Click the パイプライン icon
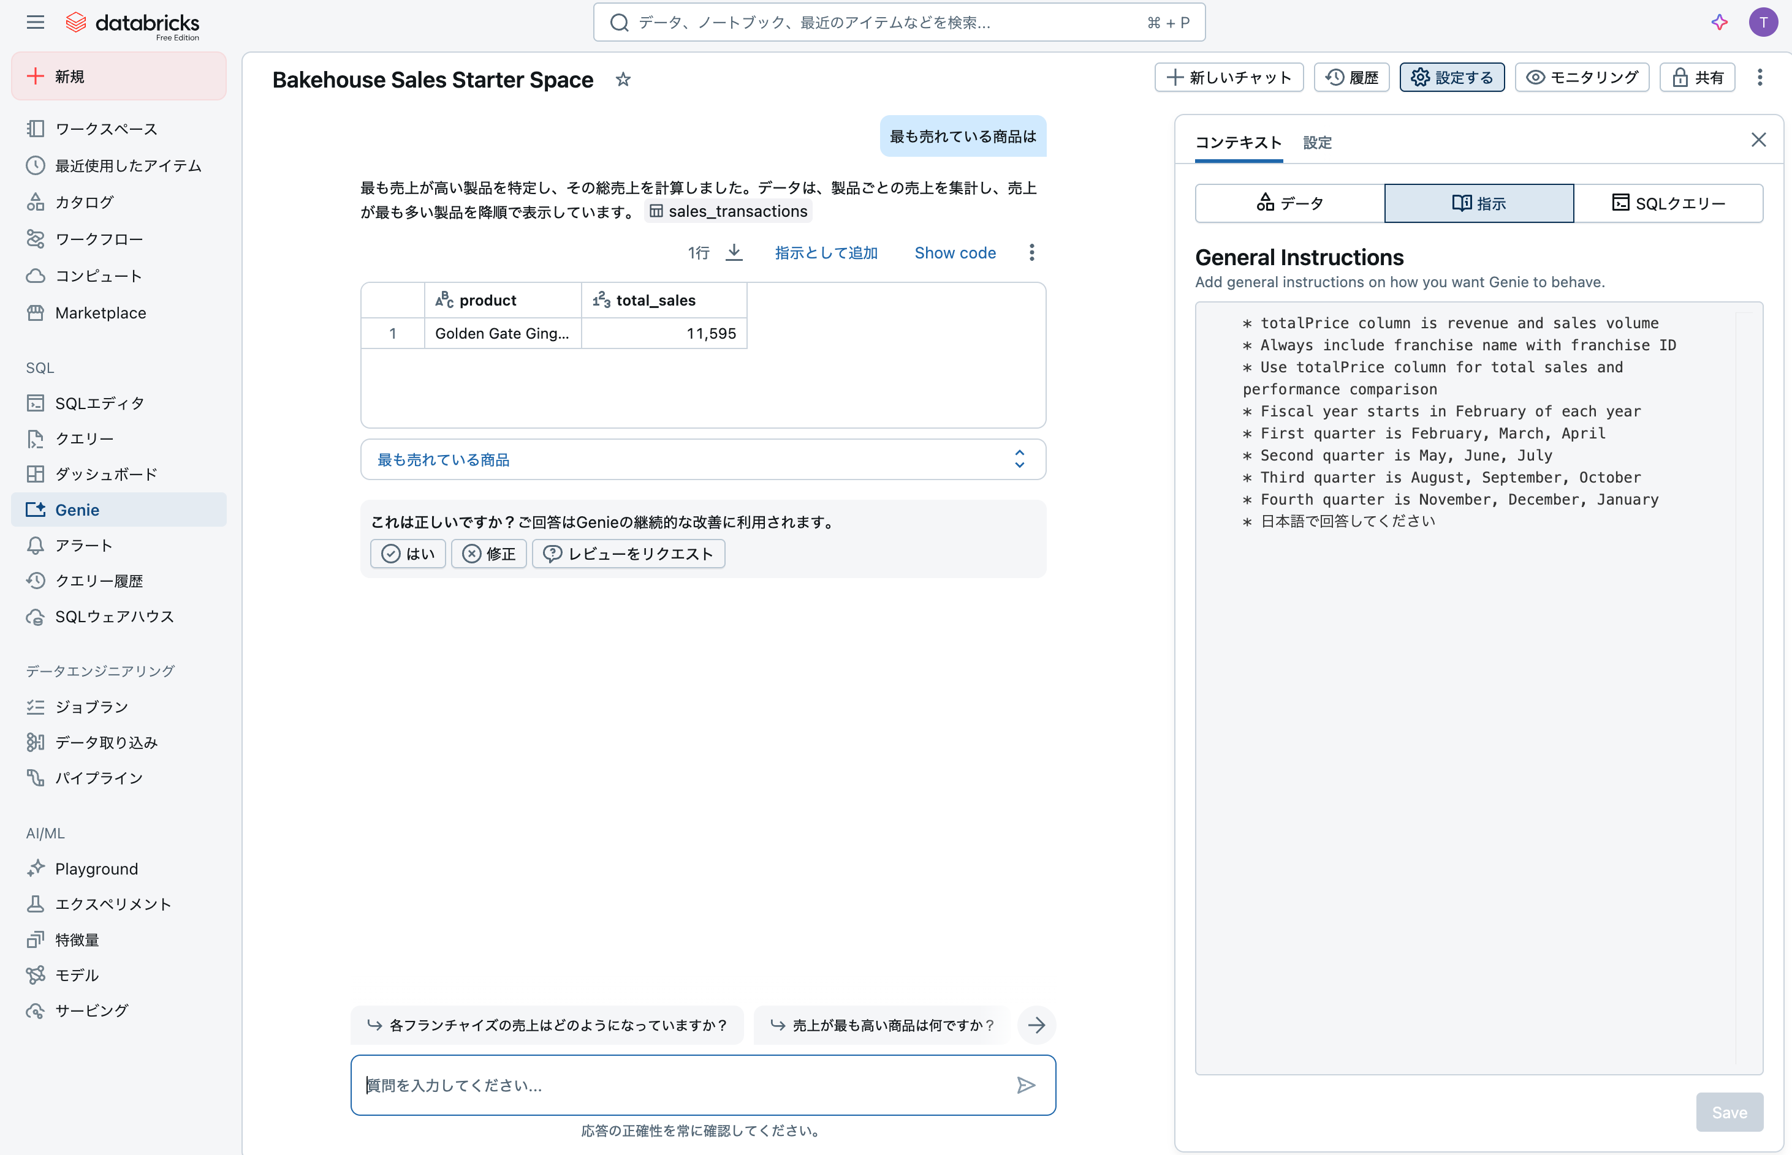This screenshot has height=1155, width=1792. (x=36, y=778)
